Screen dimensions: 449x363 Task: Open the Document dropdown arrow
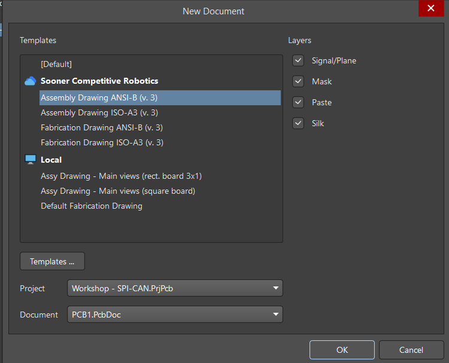pyautogui.click(x=275, y=315)
